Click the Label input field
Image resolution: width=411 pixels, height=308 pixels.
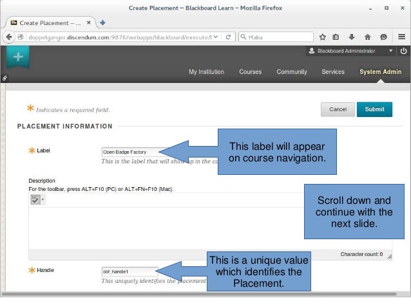131,152
